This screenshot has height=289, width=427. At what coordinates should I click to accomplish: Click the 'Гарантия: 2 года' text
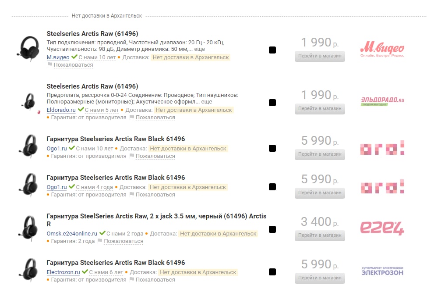click(73, 242)
